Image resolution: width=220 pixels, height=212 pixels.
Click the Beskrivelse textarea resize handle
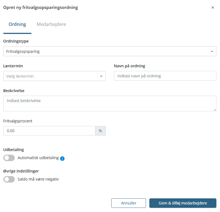pos(215,110)
